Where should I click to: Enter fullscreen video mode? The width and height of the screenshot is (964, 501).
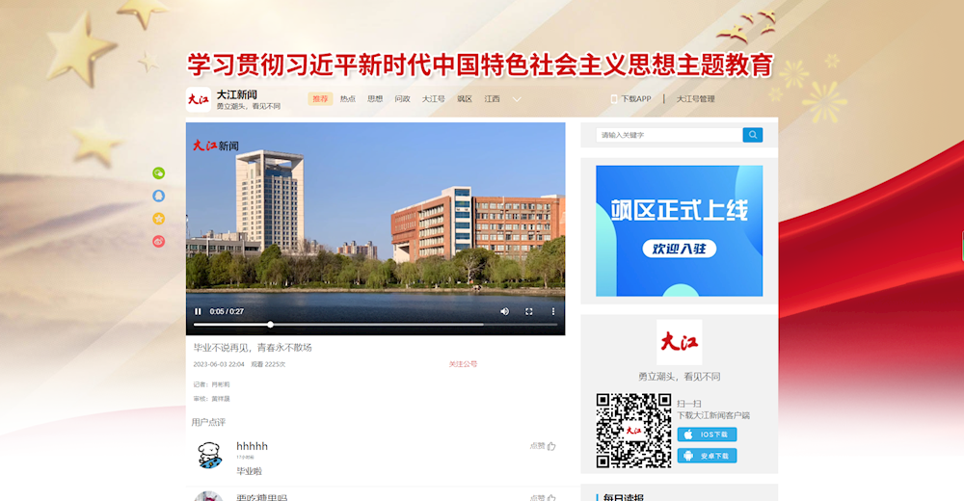click(x=528, y=311)
